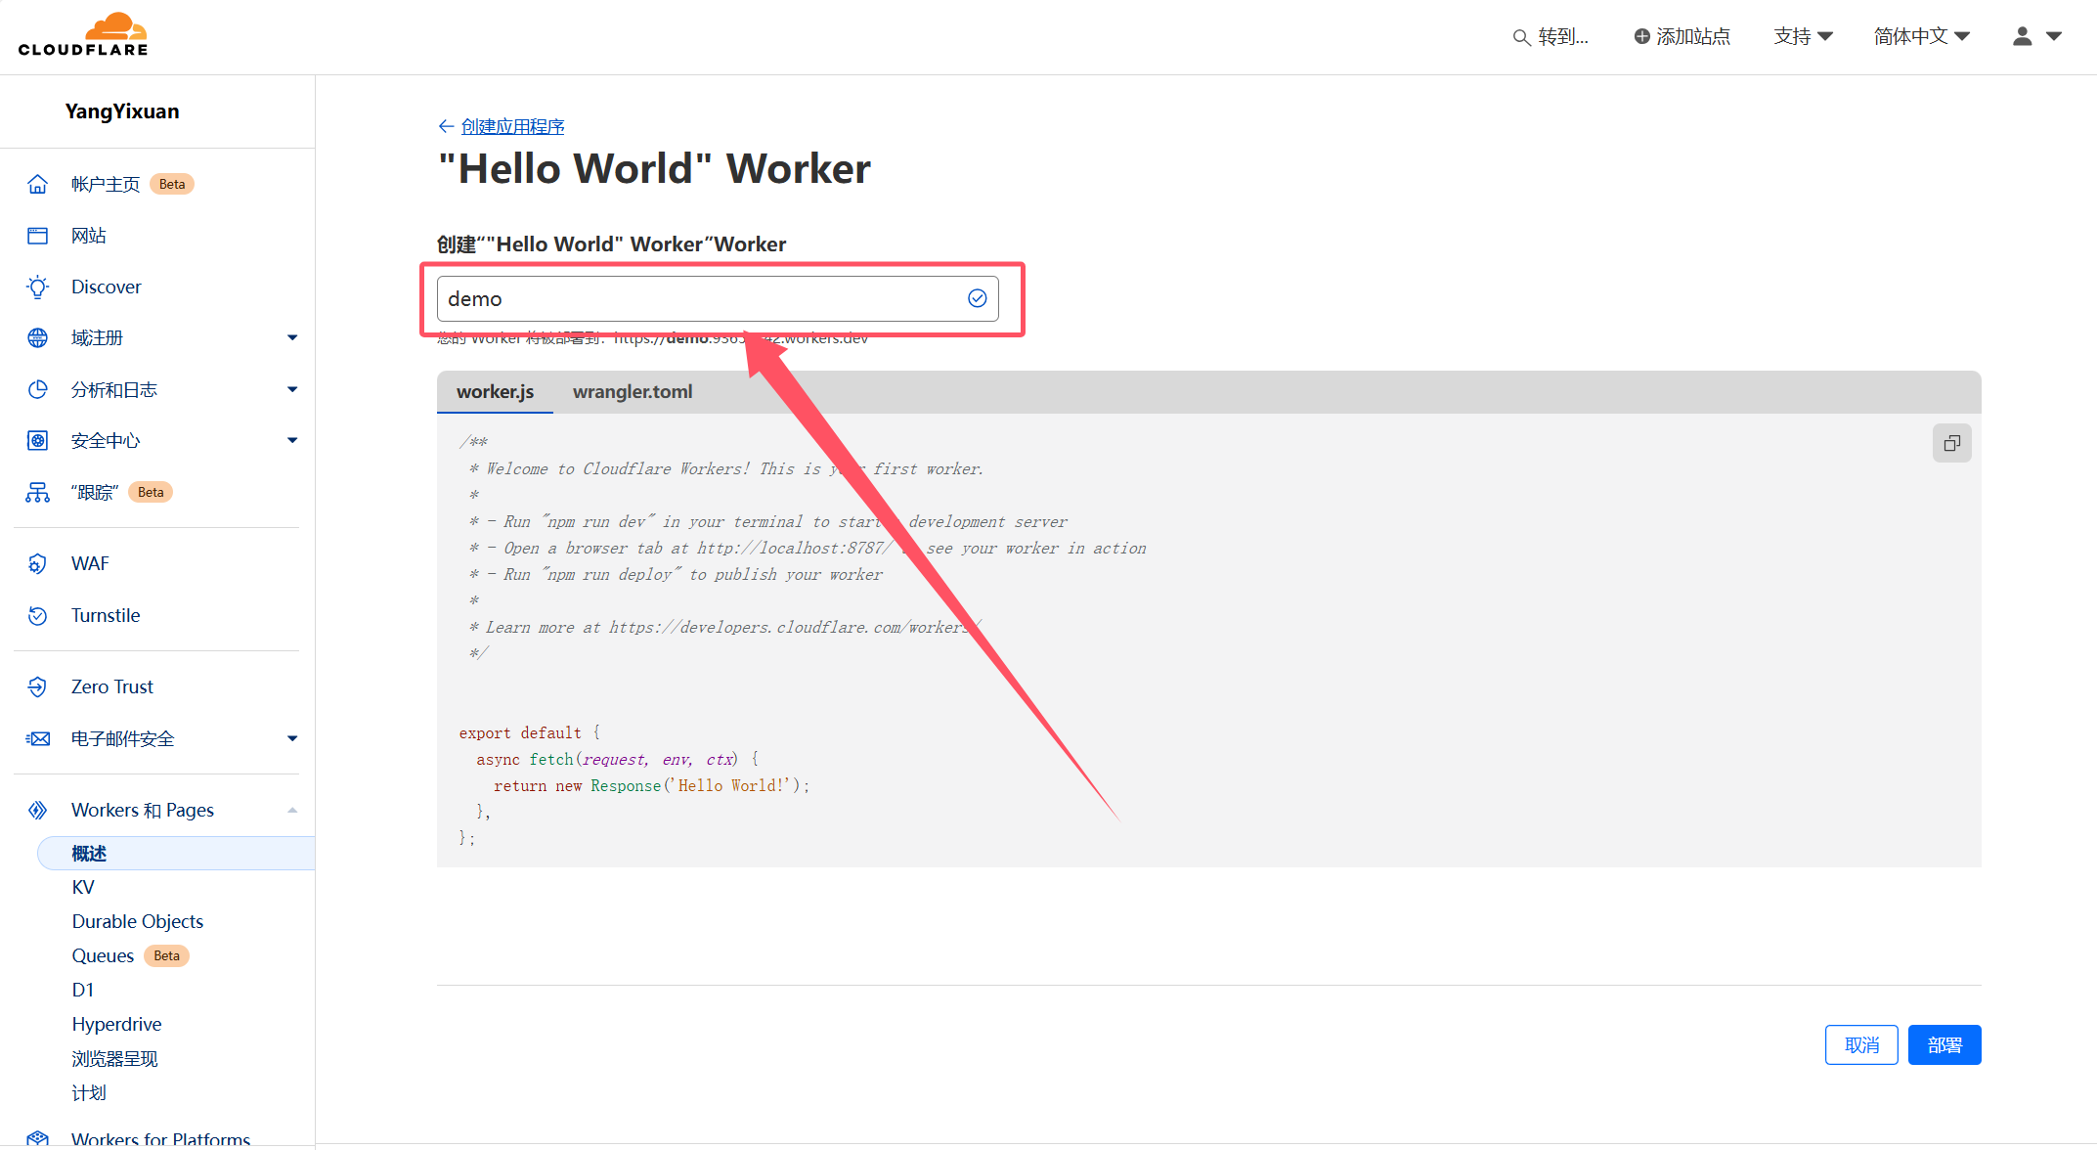Click the validation checkmark in name field
Image resolution: width=2097 pixels, height=1150 pixels.
click(x=977, y=298)
